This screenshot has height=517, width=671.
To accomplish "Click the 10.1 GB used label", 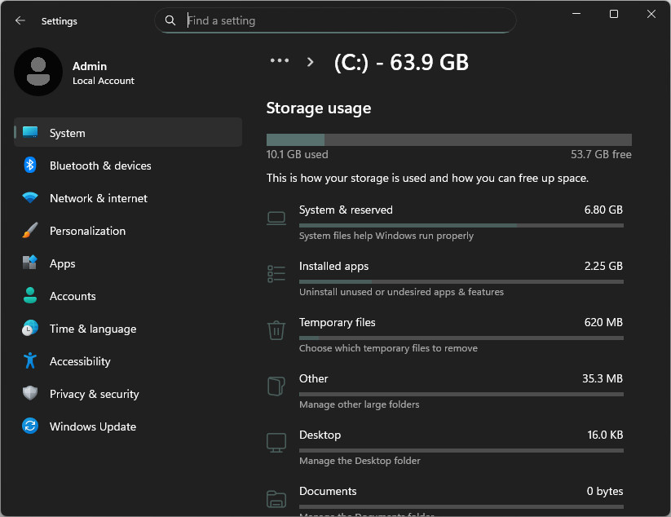I will pyautogui.click(x=298, y=154).
